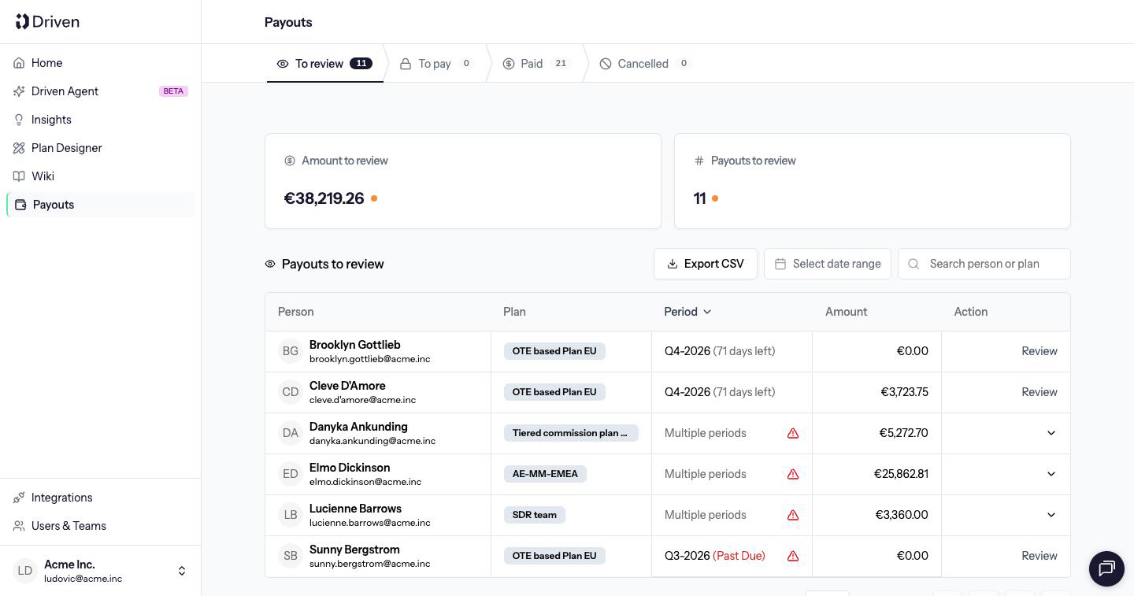
Task: Click the €25,862.81 amount cell
Action: point(876,474)
